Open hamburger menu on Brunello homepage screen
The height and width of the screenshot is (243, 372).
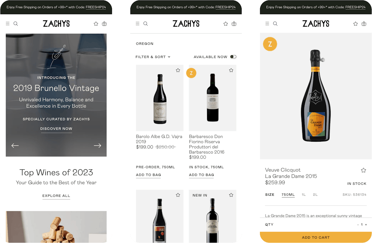[x=8, y=24]
